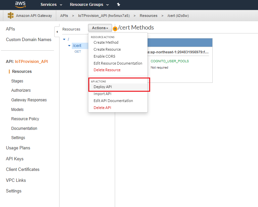Click the COGNITO_USER_POOLS authorizer text
The image size is (258, 207).
click(170, 61)
